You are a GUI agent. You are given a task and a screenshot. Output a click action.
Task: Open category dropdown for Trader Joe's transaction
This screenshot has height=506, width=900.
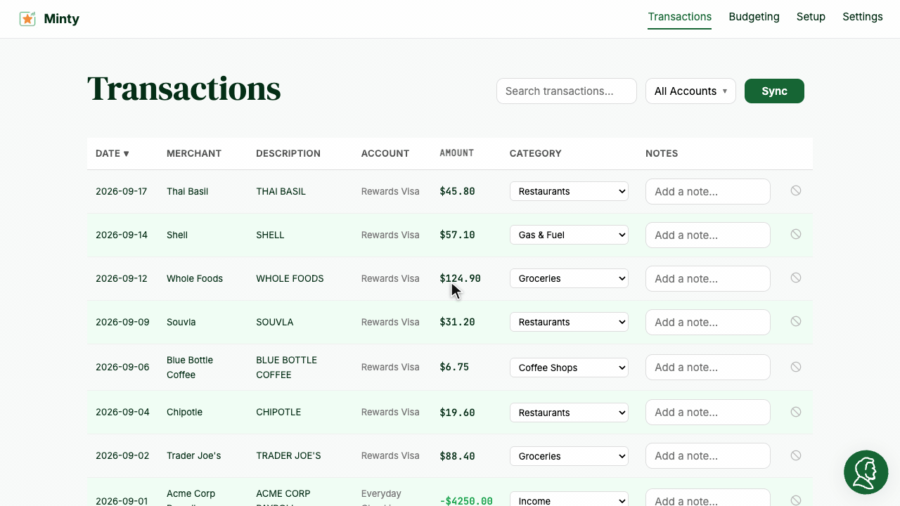coord(569,456)
